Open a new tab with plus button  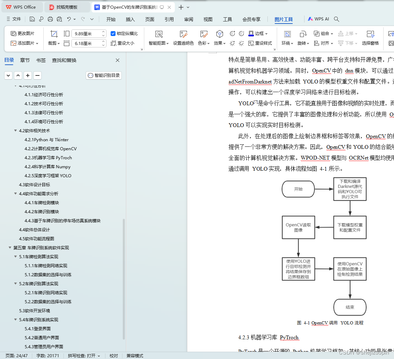[181, 7]
